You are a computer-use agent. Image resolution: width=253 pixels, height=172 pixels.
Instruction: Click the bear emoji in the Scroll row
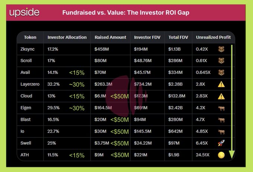tap(221, 60)
